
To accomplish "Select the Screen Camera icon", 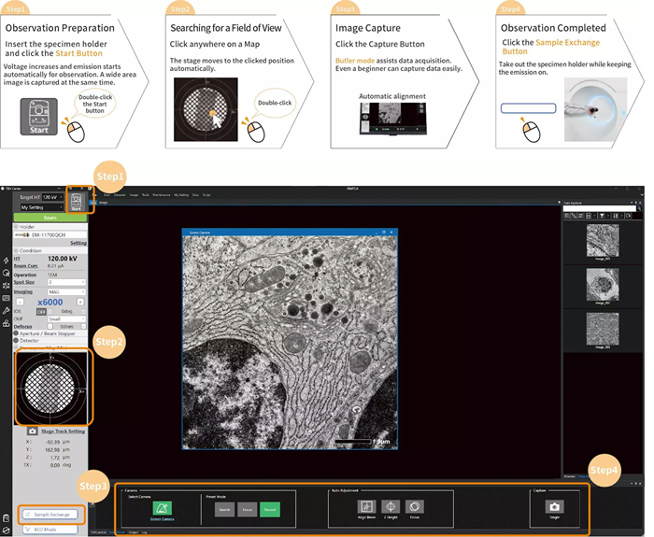I will pos(162,508).
